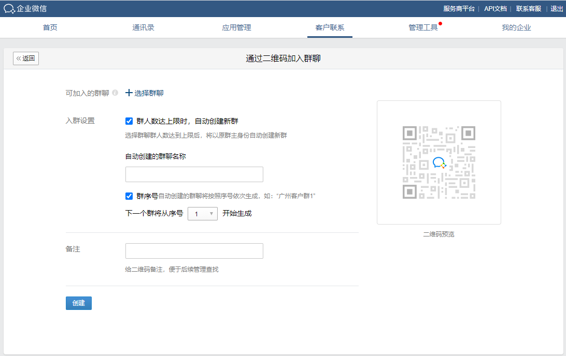Click the WeCom logo inside QR code
This screenshot has width=566, height=356.
[439, 162]
